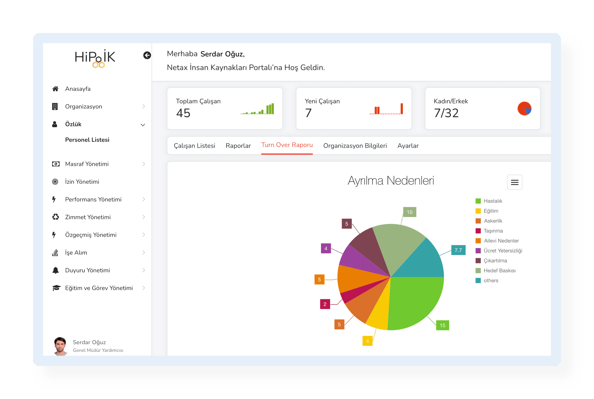Expand the Performans Yönetimi chevron
The width and height of the screenshot is (594, 399).
coord(144,199)
